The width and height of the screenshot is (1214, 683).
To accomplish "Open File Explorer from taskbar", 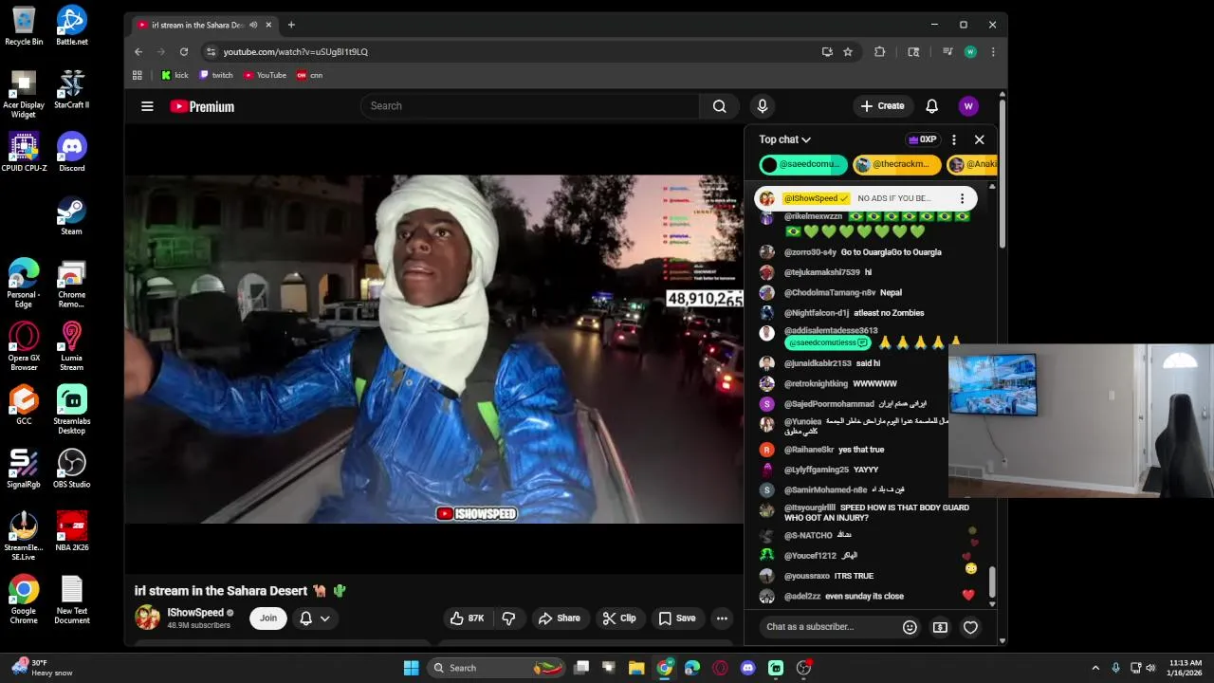I will click(636, 668).
